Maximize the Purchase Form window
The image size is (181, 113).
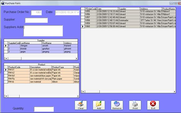point(176,3)
